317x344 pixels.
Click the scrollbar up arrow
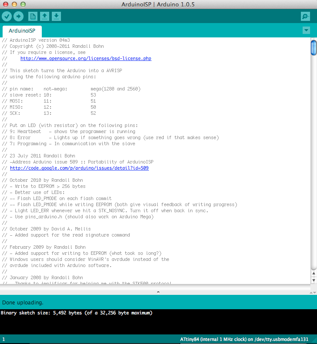(314, 274)
